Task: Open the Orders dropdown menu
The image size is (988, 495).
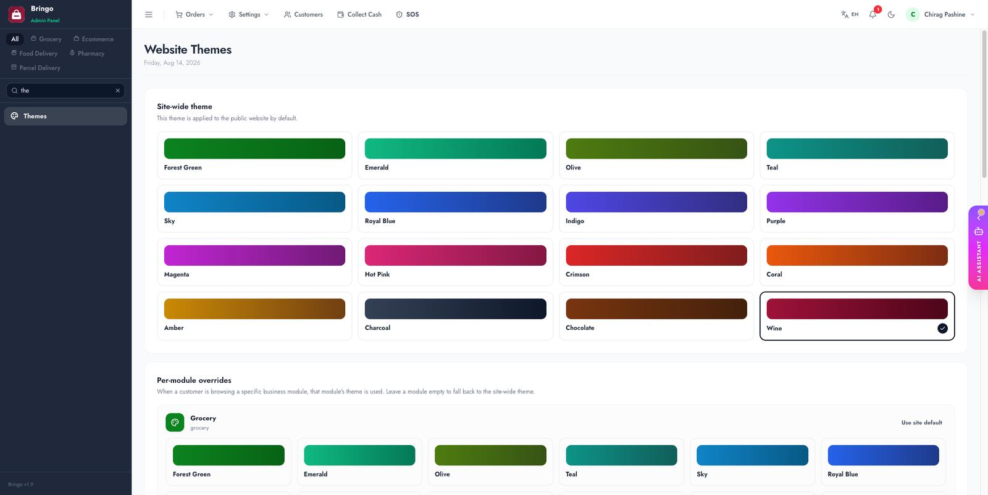Action: click(195, 14)
